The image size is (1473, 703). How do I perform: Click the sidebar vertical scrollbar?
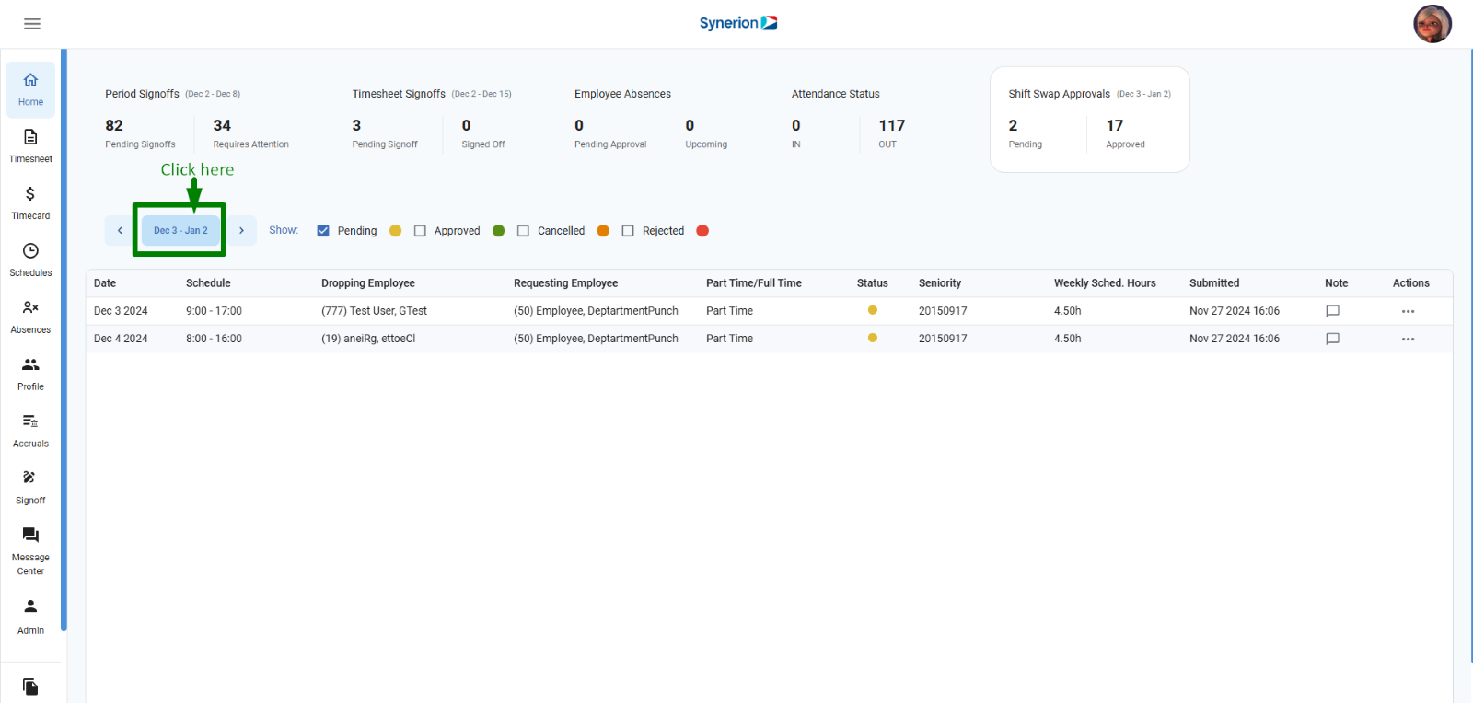click(64, 340)
